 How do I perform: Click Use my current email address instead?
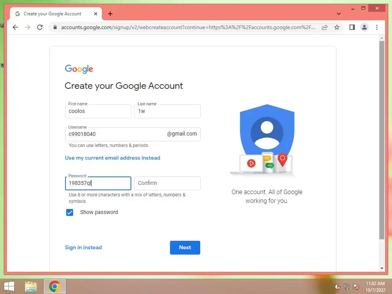tap(113, 158)
